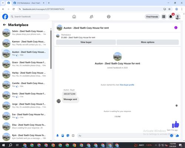Open the Grace conversation
The width and height of the screenshot is (185, 148).
coord(25,64)
